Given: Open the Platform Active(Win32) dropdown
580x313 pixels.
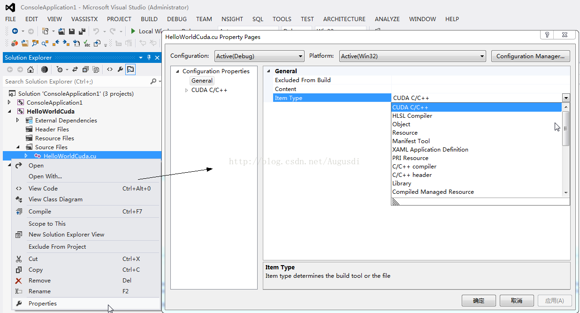Looking at the screenshot, I should pyautogui.click(x=482, y=56).
